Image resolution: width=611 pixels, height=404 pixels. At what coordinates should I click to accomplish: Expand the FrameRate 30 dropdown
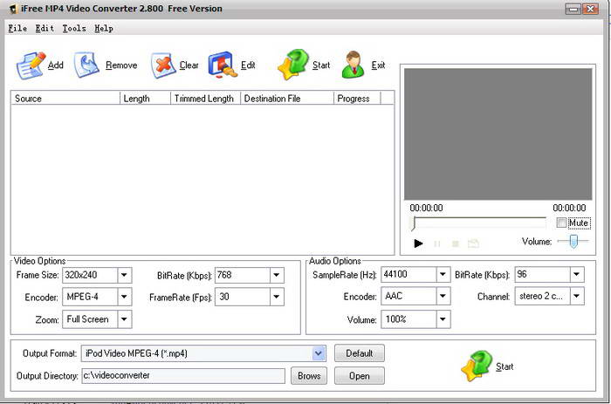tap(277, 297)
